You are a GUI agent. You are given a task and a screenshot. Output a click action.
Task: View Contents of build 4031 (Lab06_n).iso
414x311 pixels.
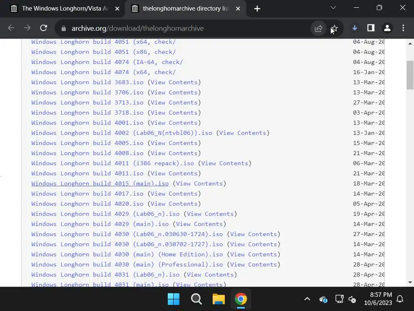click(210, 275)
